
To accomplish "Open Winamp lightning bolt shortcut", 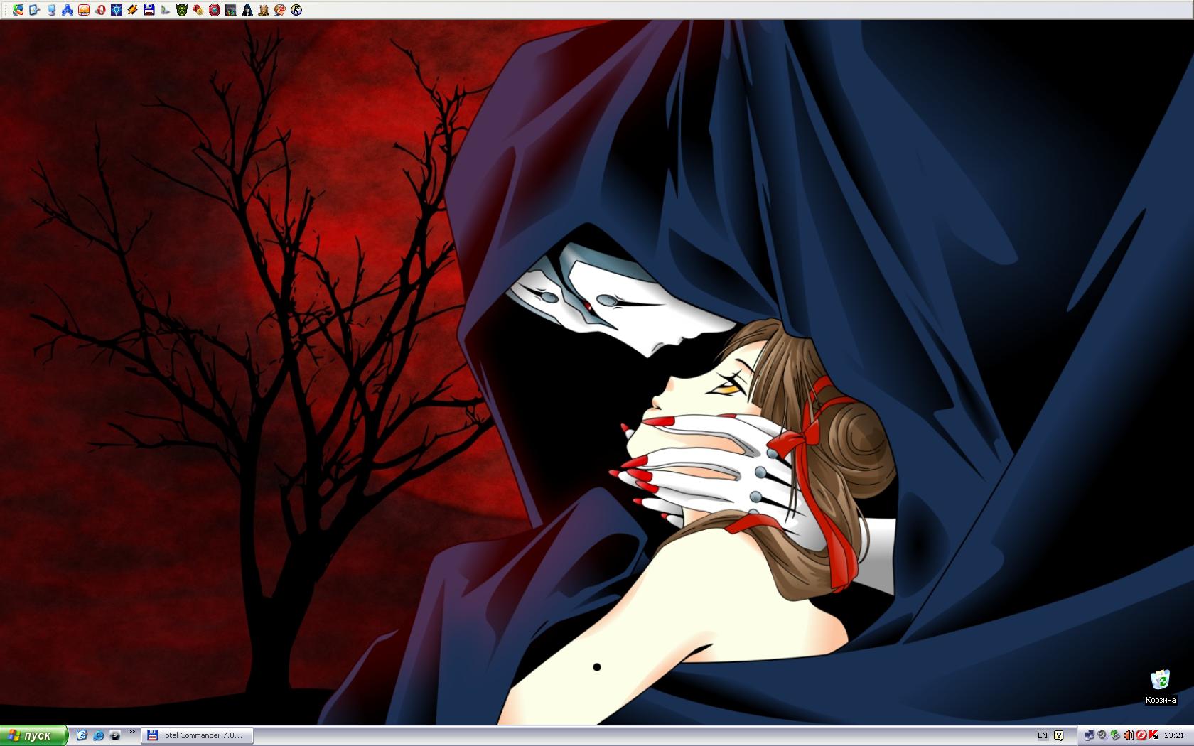I will [x=133, y=10].
